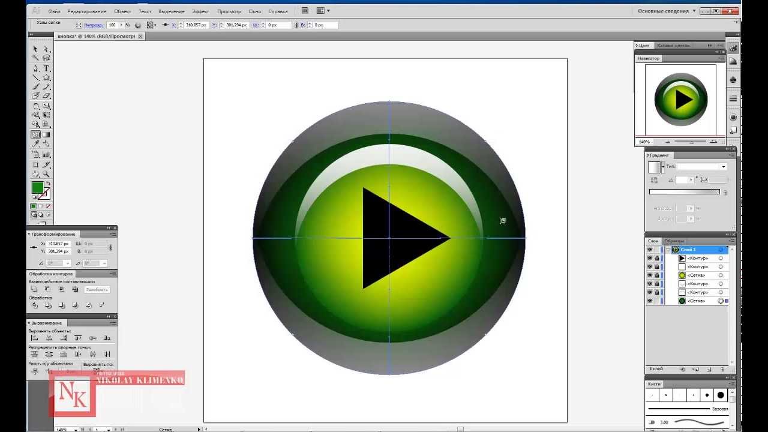Hide the top <Контур> triangle sublayer
The image size is (768, 432).
(x=649, y=258)
